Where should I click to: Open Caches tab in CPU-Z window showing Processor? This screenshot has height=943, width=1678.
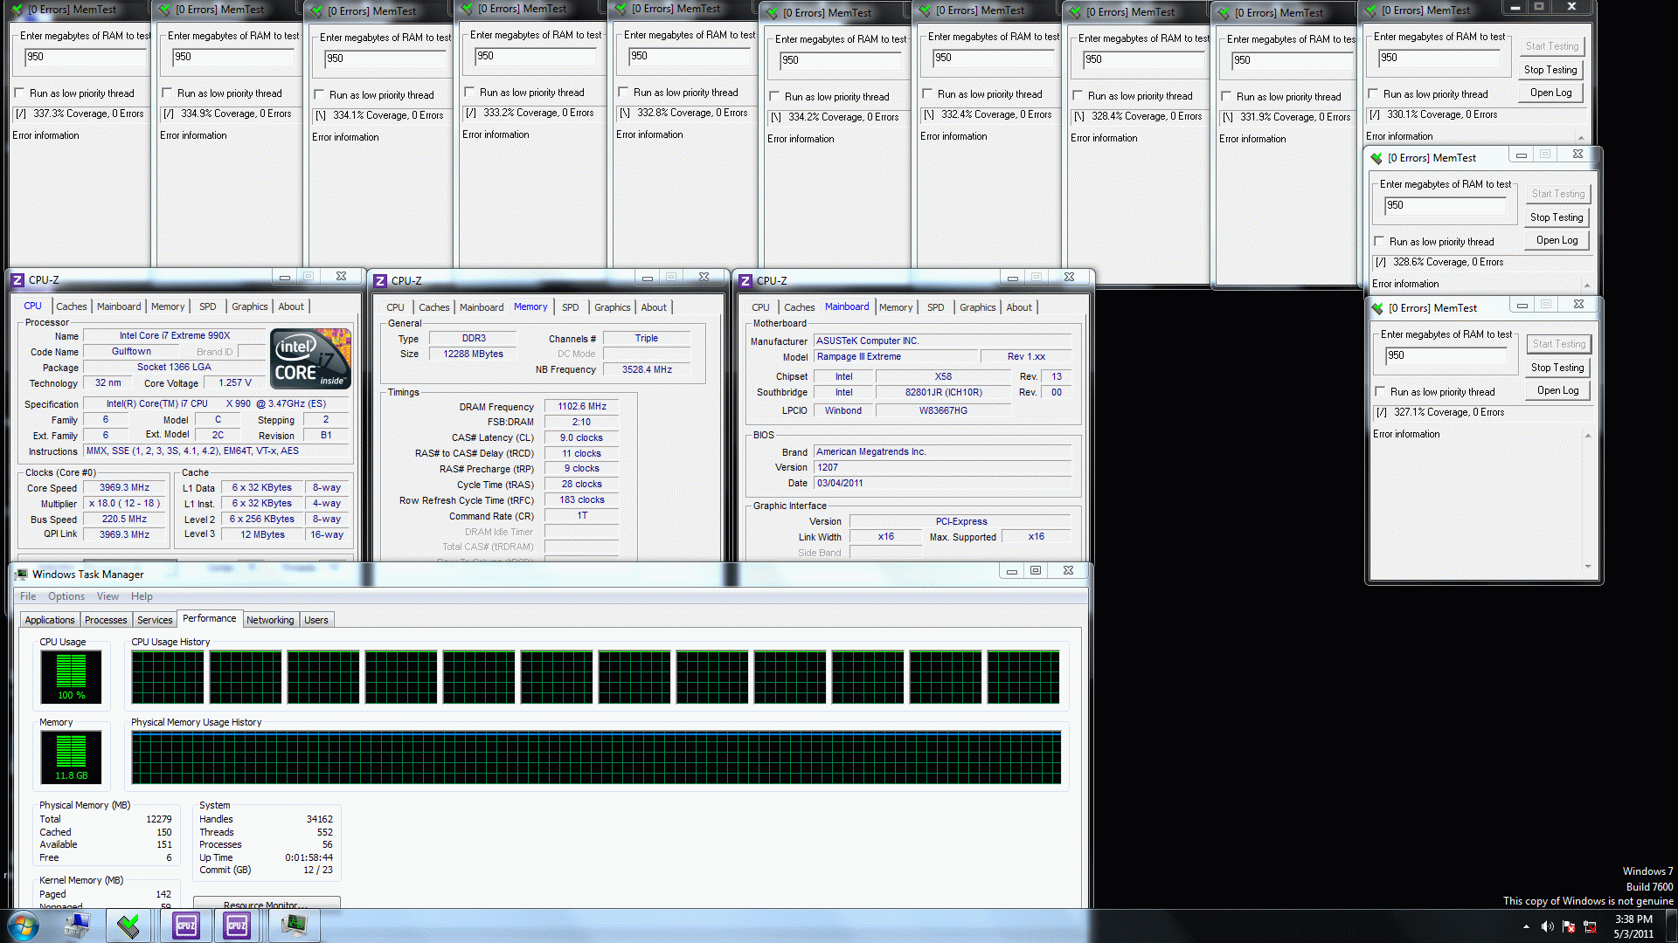click(72, 306)
